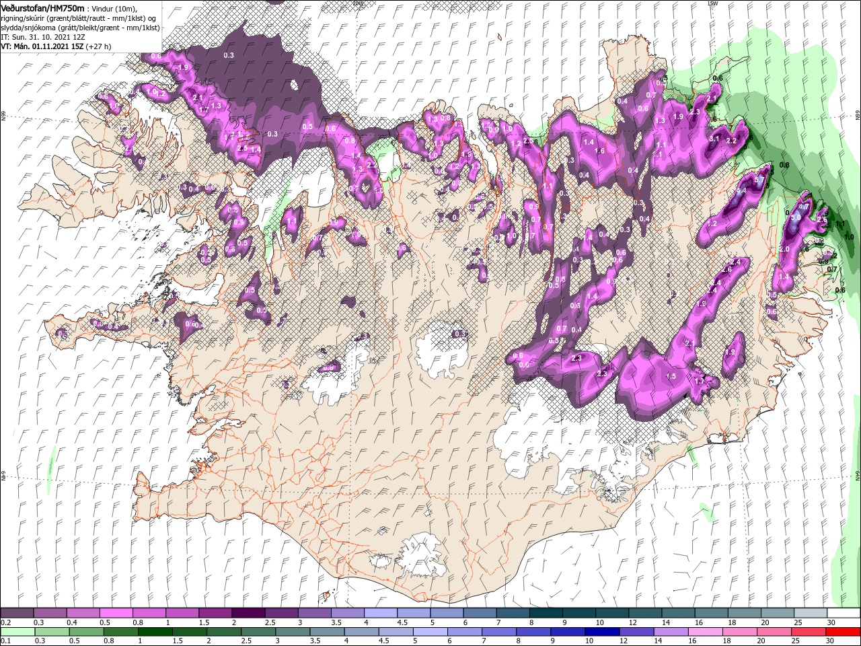Click the '0.1' label on lower scale

[5, 641]
